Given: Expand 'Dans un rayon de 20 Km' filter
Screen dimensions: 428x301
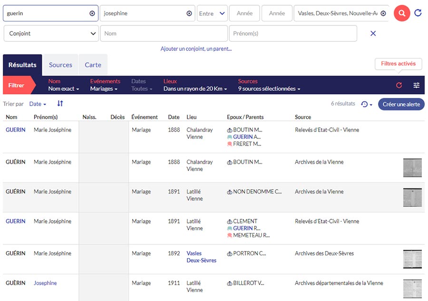Looking at the screenshot, I should [195, 89].
